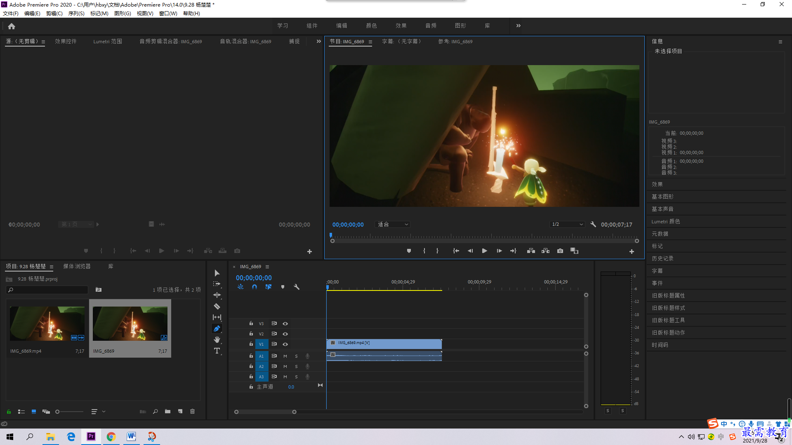
Task: Switch to 颜色 workspace tab
Action: click(371, 26)
